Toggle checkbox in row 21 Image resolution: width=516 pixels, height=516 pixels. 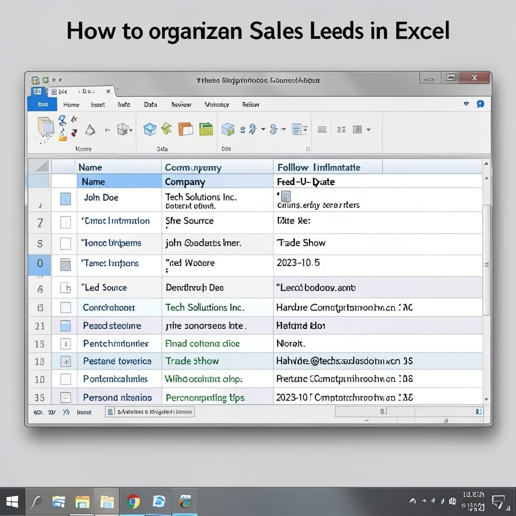pyautogui.click(x=66, y=326)
